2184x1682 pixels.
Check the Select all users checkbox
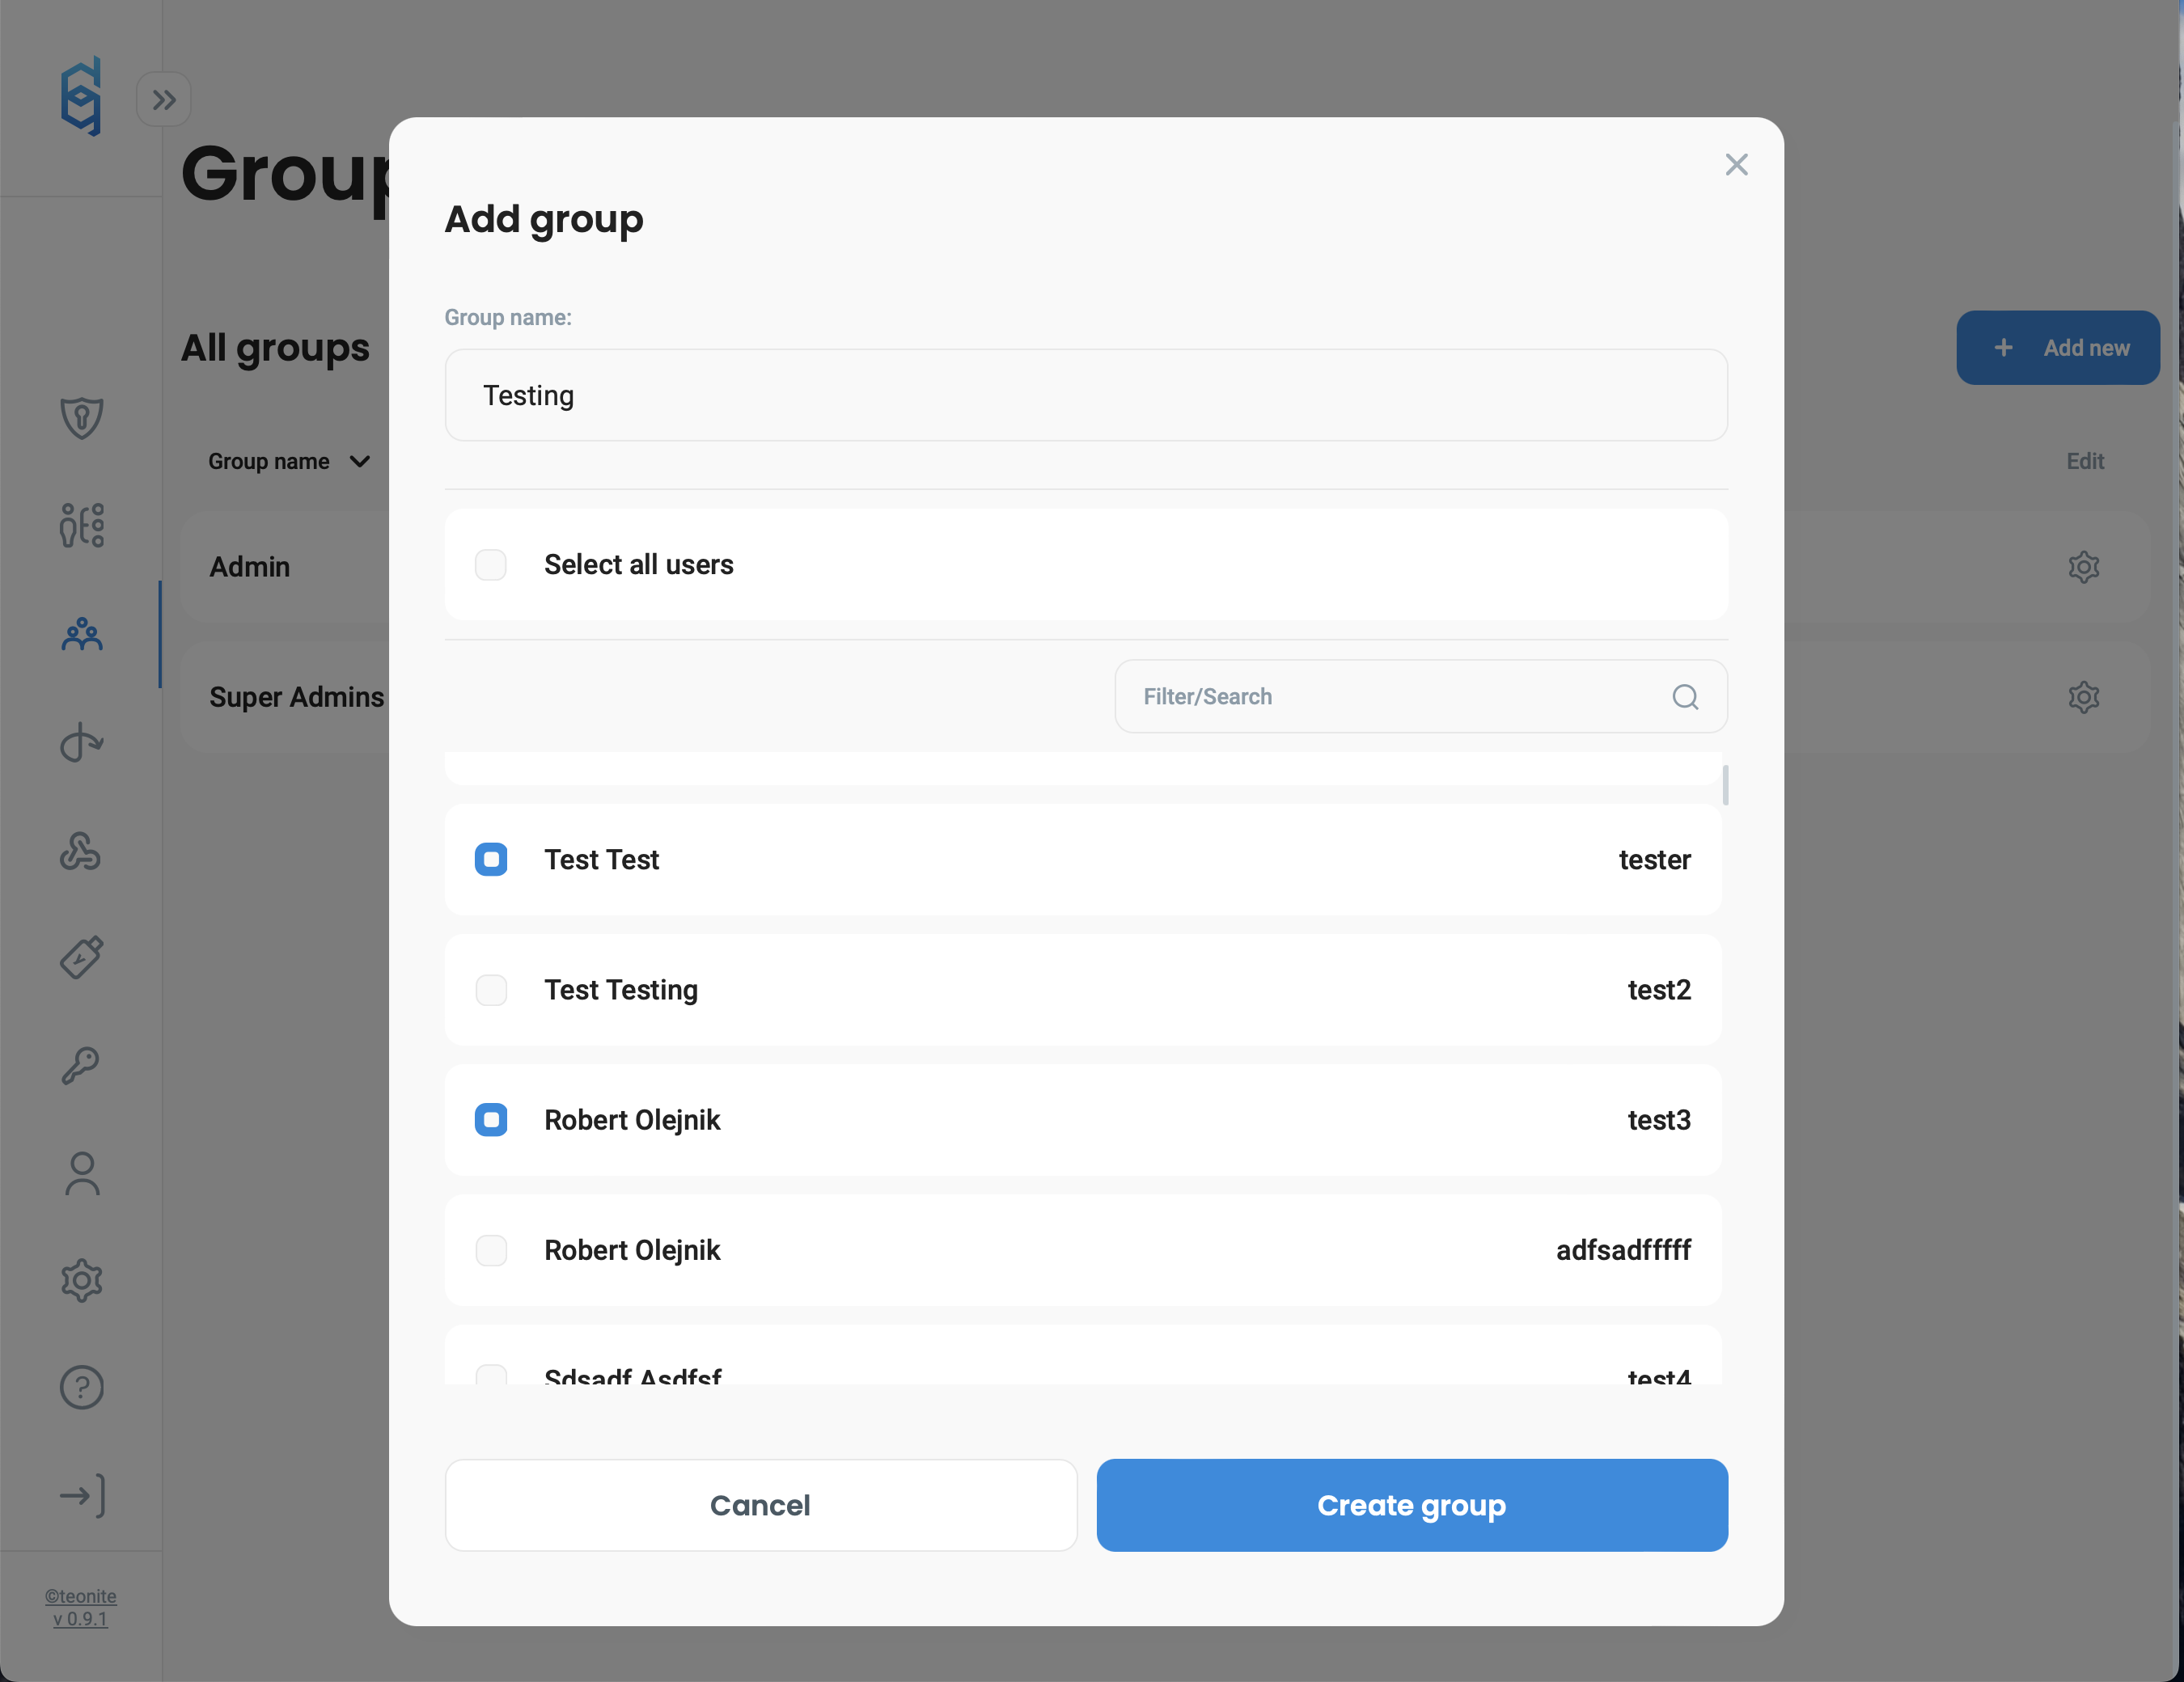click(491, 565)
